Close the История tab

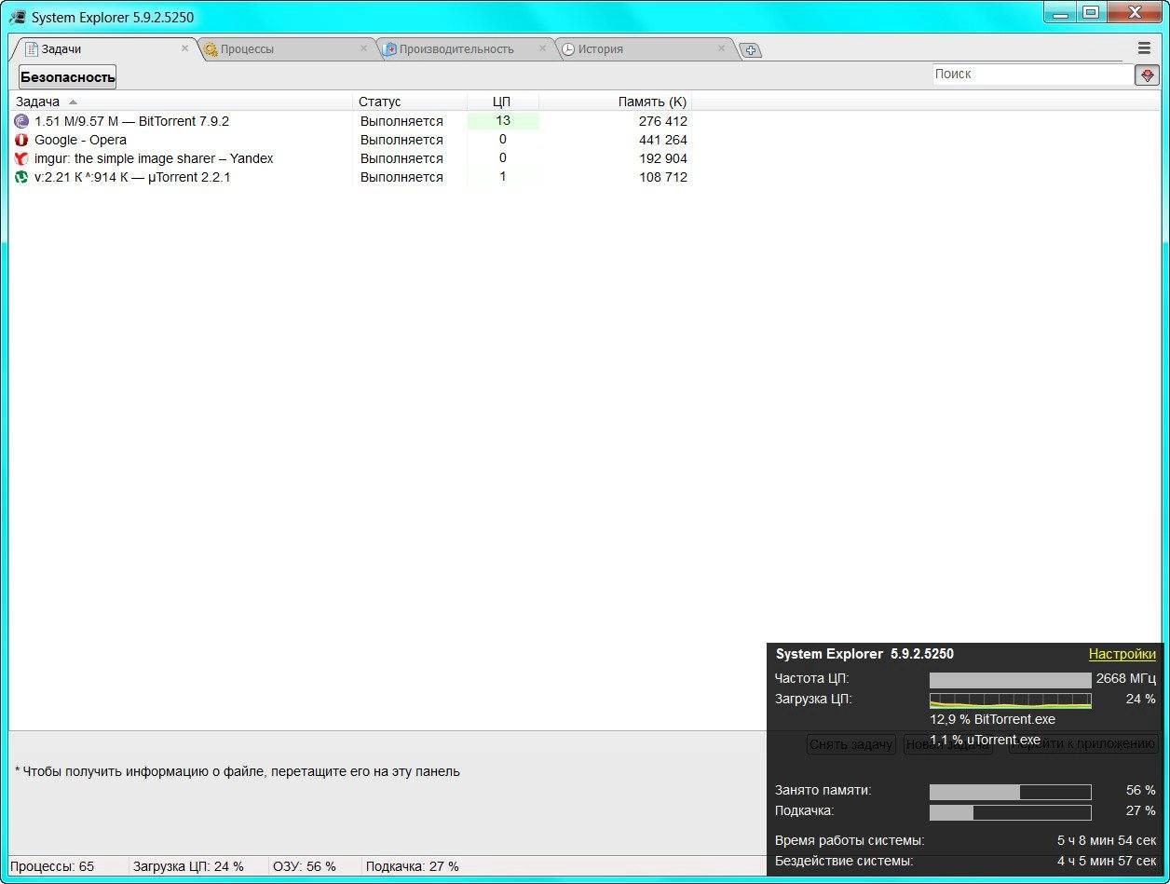click(721, 48)
